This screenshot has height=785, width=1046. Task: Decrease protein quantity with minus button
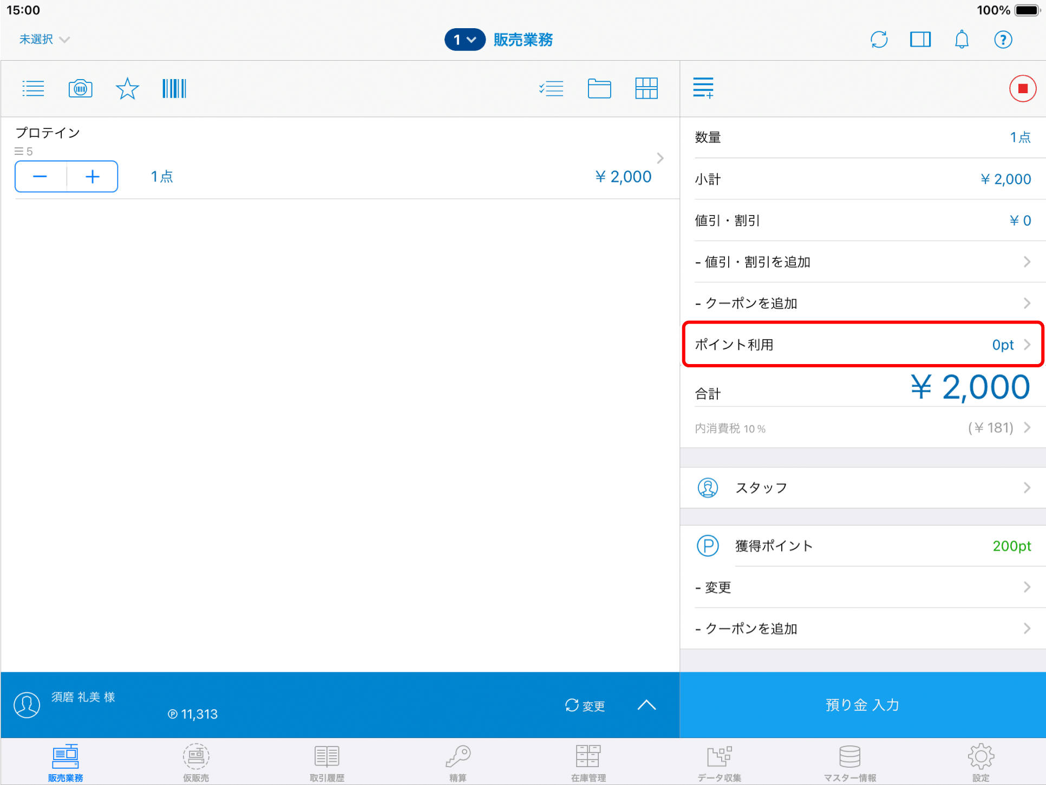click(41, 177)
